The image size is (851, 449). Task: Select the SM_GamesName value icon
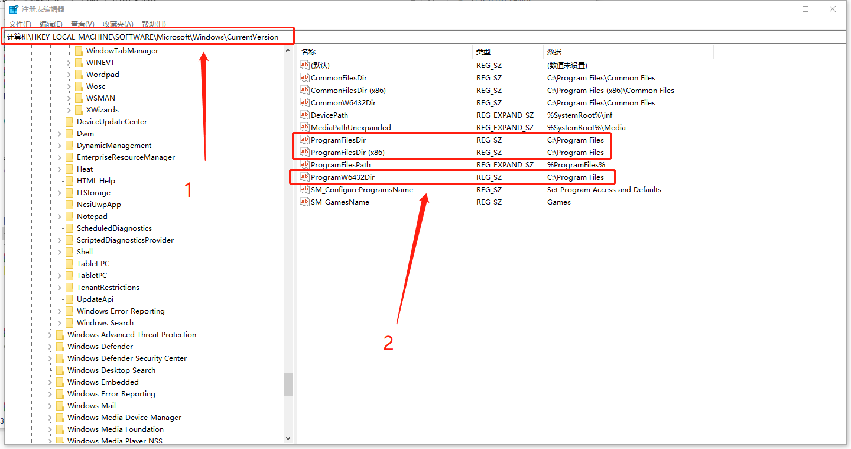(305, 202)
